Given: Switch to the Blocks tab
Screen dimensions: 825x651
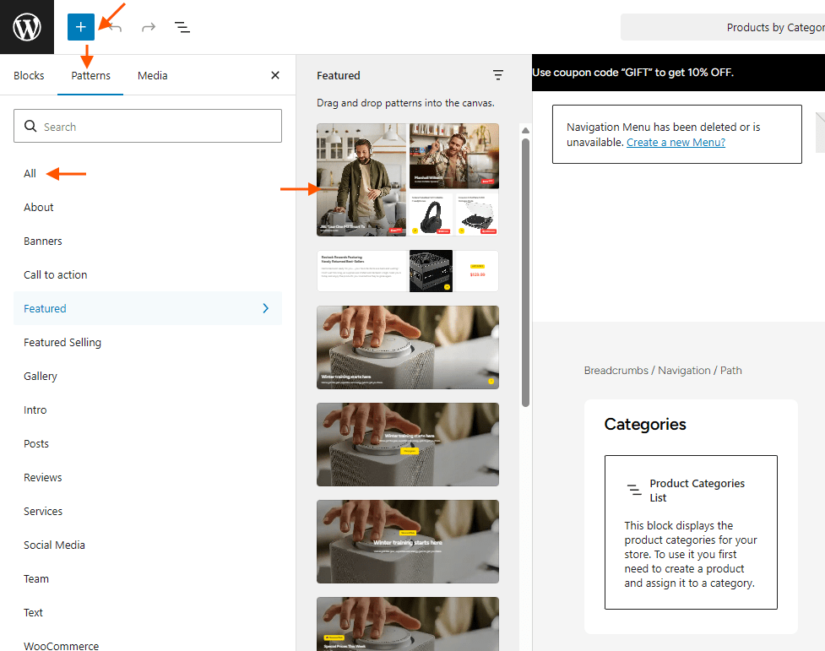Looking at the screenshot, I should pos(29,75).
